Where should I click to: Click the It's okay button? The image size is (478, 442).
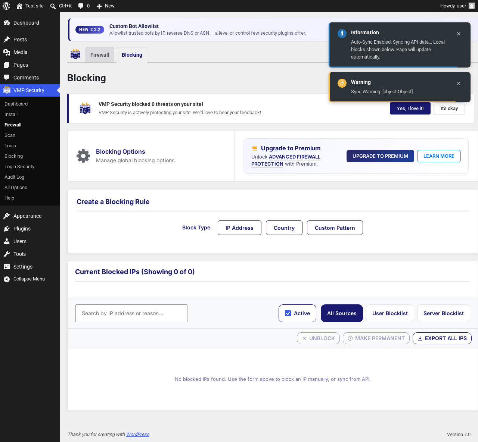pyautogui.click(x=449, y=109)
